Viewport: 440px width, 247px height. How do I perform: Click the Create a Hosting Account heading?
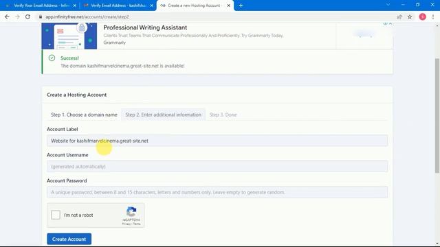coord(76,95)
